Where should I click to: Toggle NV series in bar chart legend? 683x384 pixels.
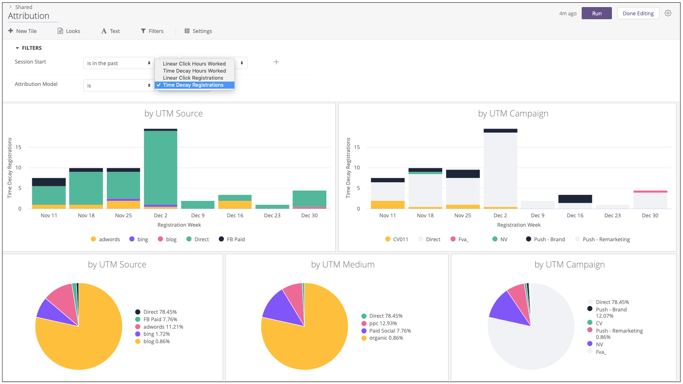click(500, 239)
